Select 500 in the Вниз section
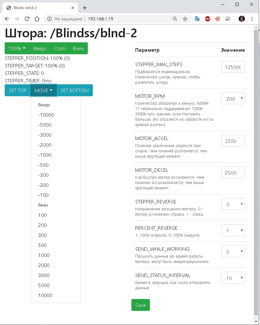The image size is (260, 325). click(42, 245)
